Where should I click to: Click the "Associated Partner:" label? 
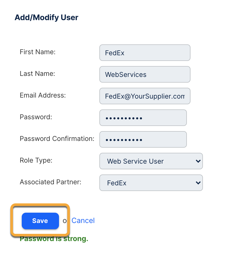(50, 182)
